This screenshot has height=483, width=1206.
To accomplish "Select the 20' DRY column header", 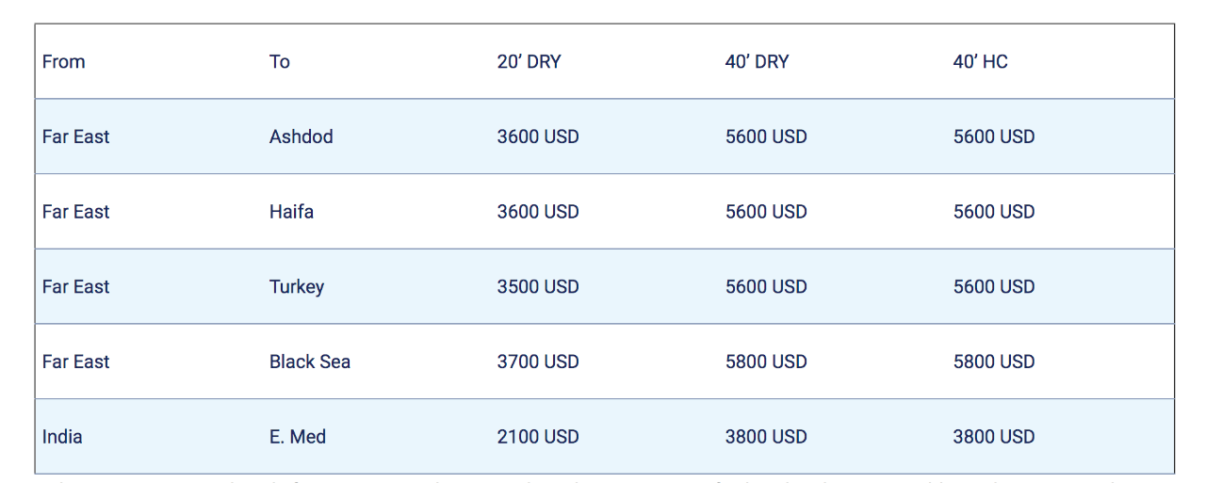I will click(529, 62).
